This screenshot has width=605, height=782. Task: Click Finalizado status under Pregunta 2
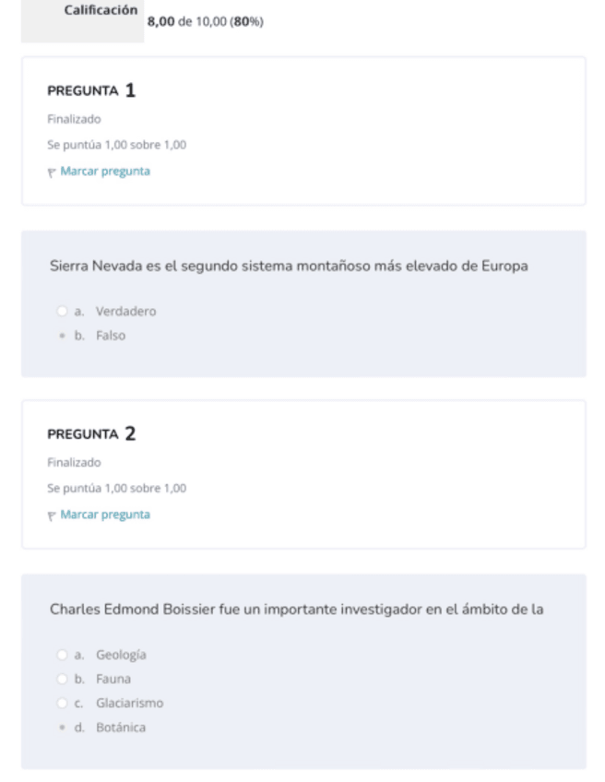pyautogui.click(x=74, y=462)
